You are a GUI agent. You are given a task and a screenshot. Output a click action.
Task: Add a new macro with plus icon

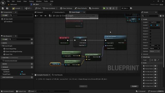(32, 64)
